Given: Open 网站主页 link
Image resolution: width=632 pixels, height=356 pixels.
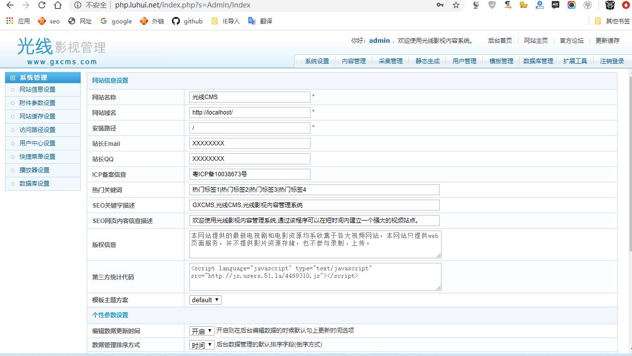Looking at the screenshot, I should pos(536,41).
